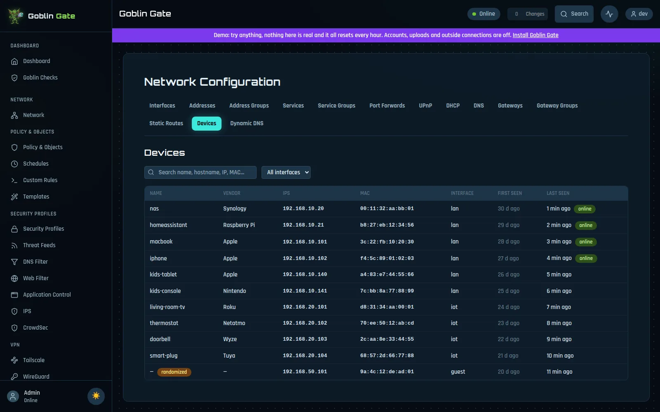The height and width of the screenshot is (412, 660).
Task: Click the DNS Filter funnel icon
Action: (14, 262)
